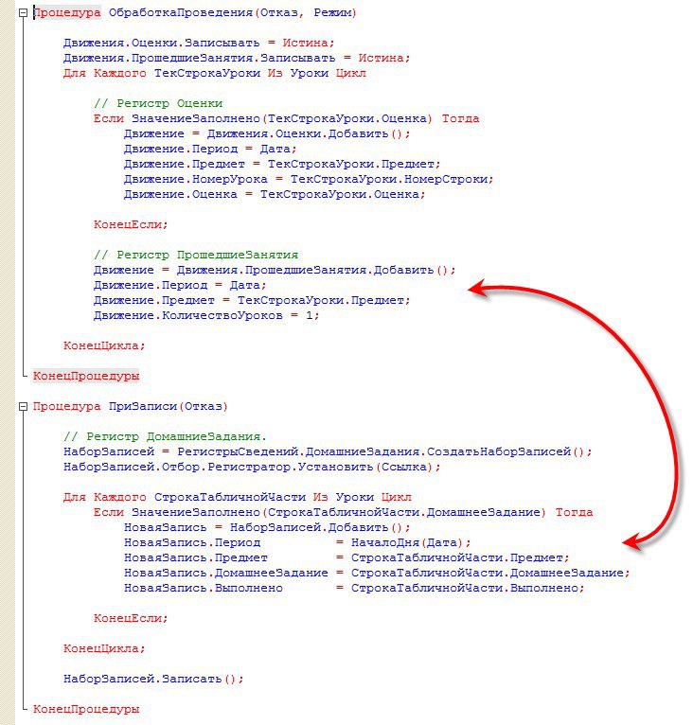Click the line НаборЗаписей.Записать()
Screen dimensions: 693x725
tap(153, 680)
